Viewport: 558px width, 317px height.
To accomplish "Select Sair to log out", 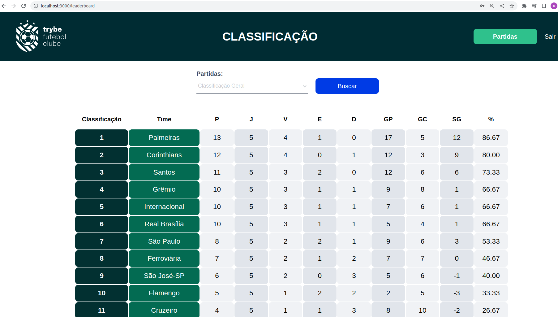I will pyautogui.click(x=550, y=36).
